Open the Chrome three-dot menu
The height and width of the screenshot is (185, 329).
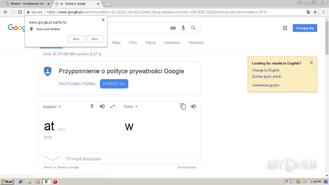click(x=324, y=12)
